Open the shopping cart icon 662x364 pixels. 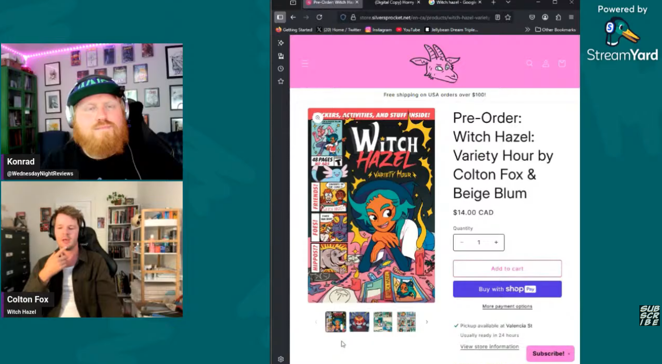[x=562, y=63]
